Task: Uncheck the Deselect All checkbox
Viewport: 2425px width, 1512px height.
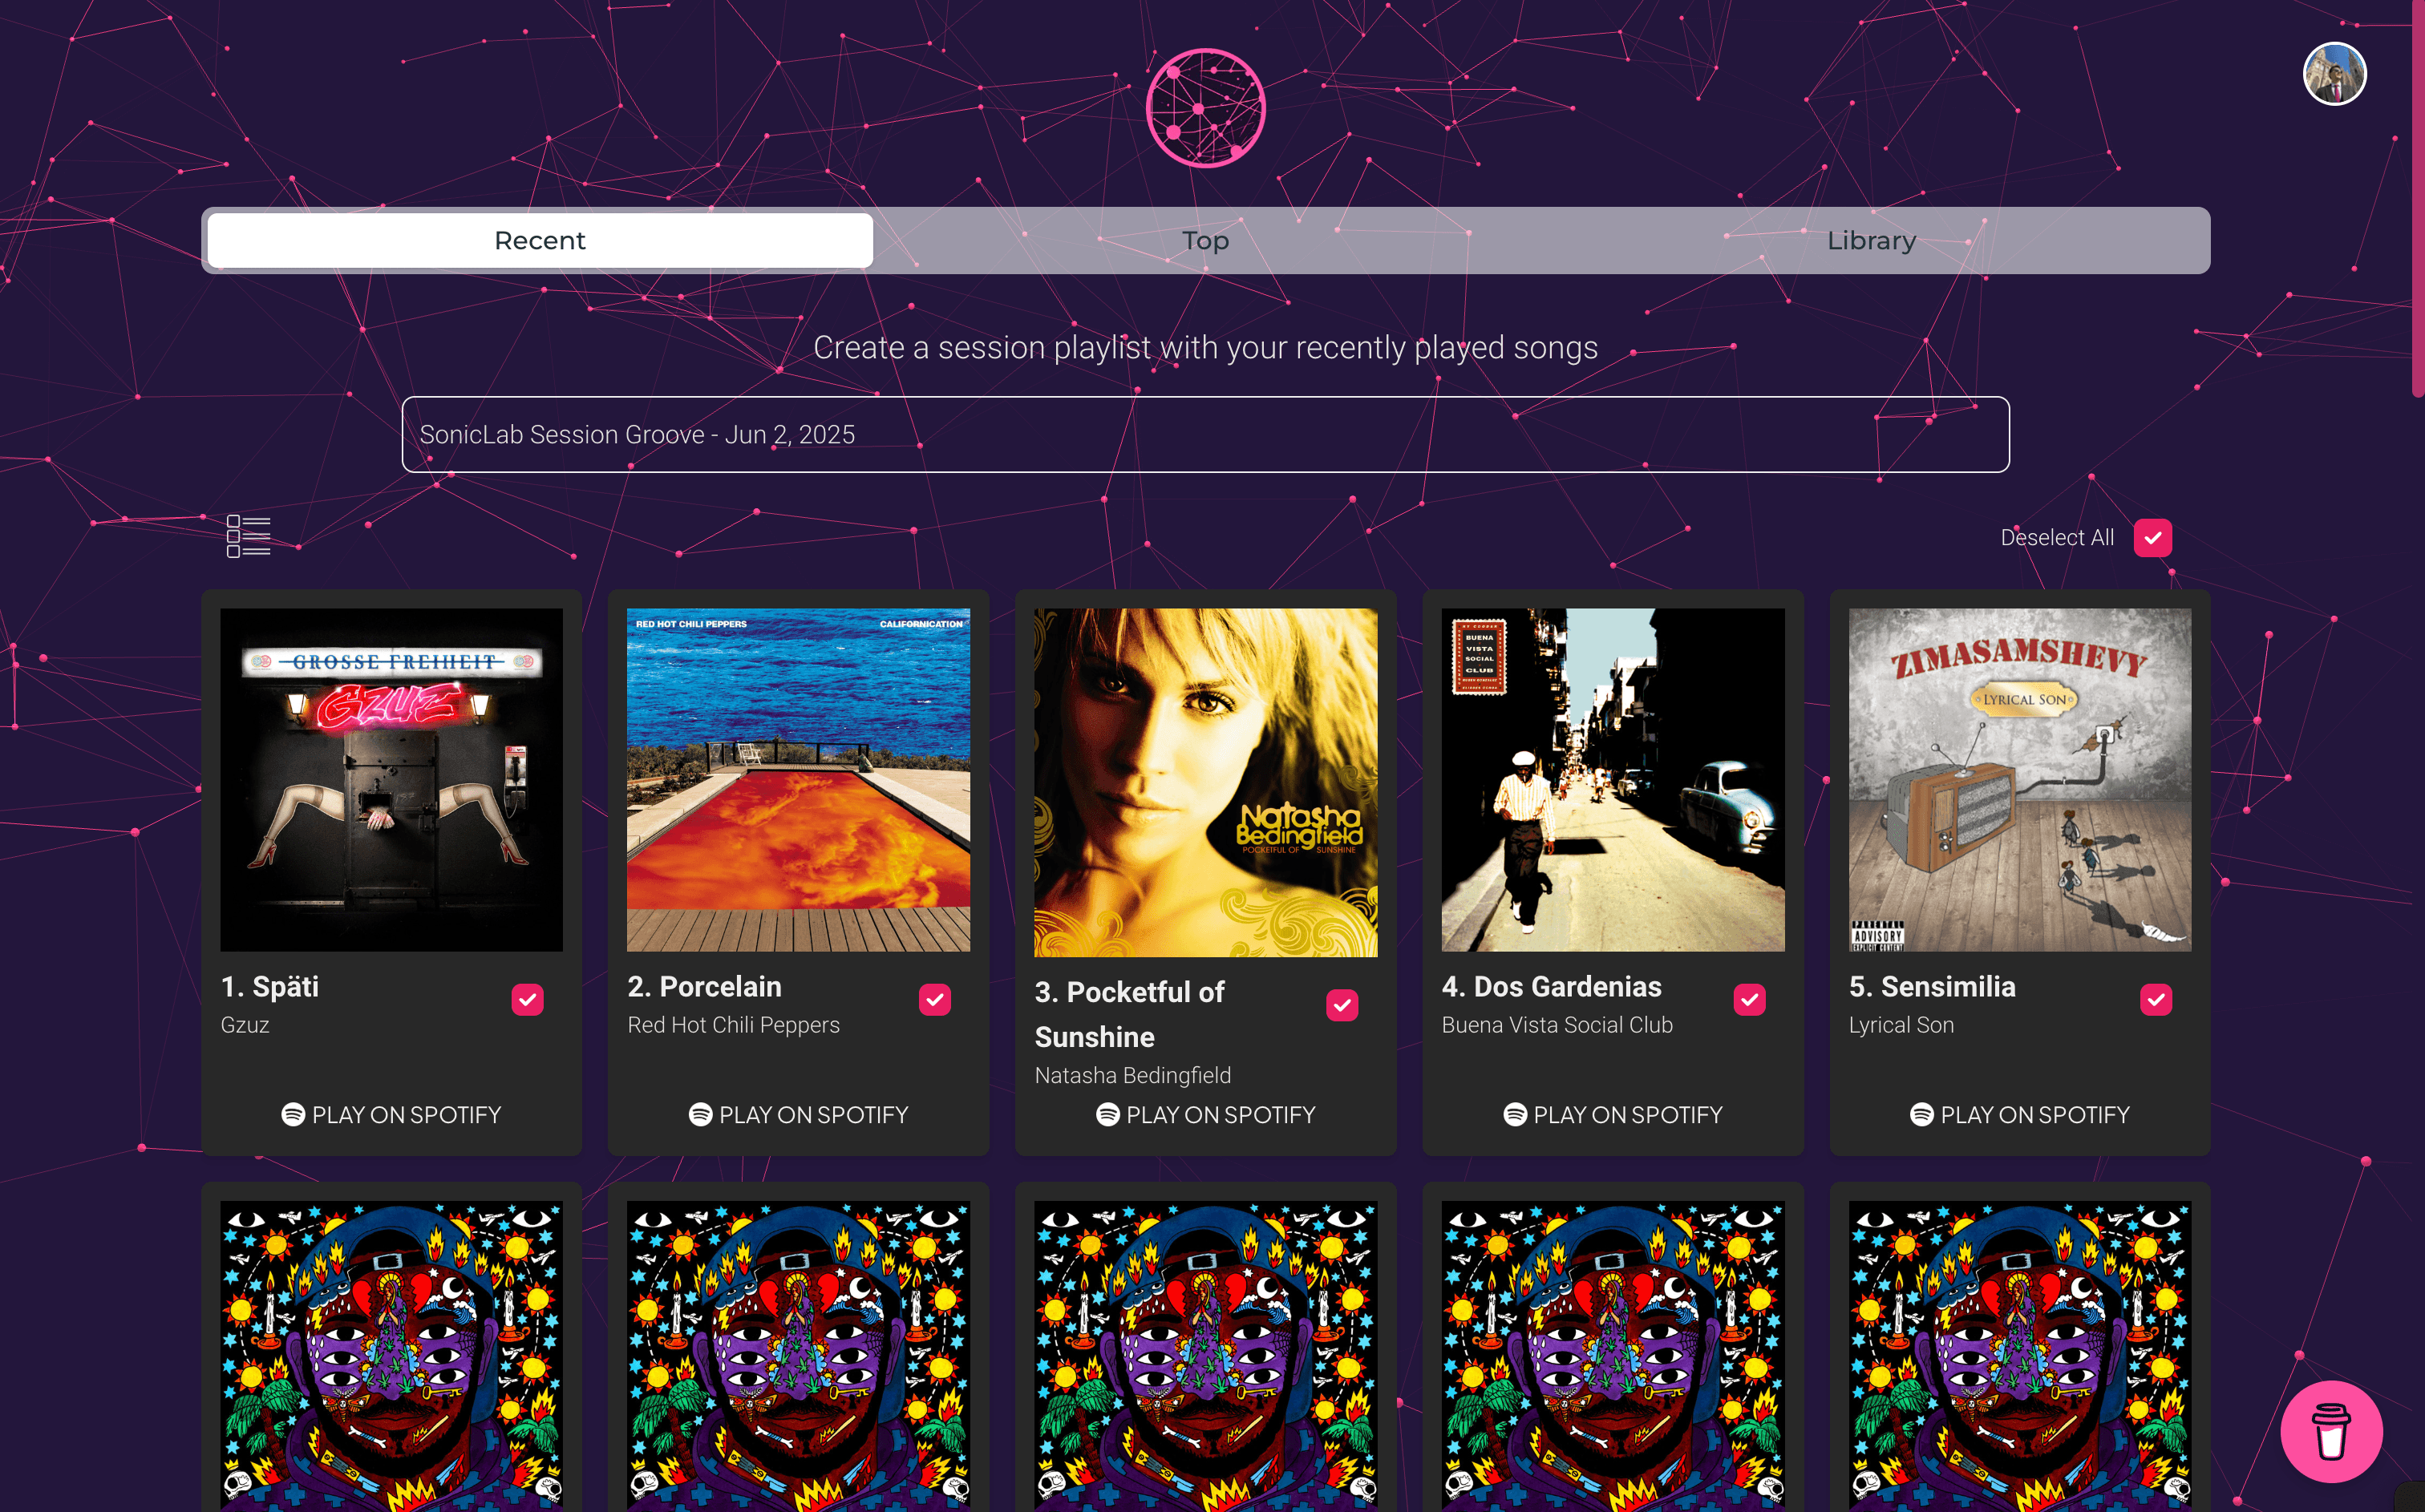Action: coord(2152,538)
